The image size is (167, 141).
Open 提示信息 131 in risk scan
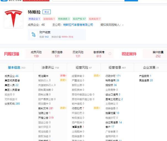tap(57, 54)
